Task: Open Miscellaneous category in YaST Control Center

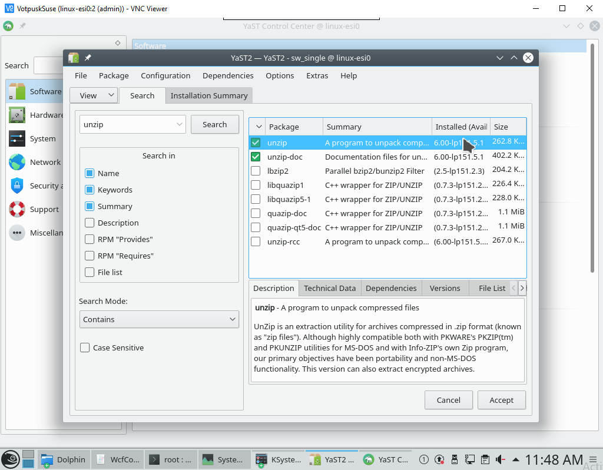Action: (35, 233)
